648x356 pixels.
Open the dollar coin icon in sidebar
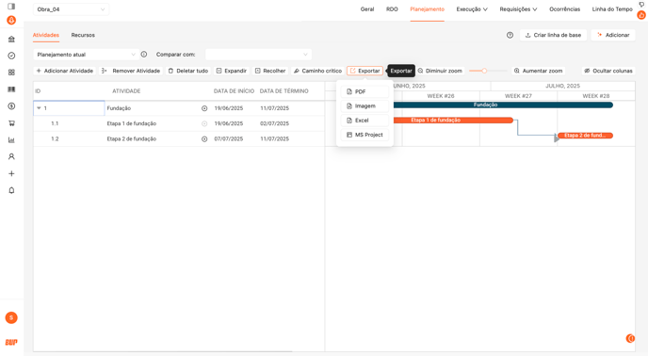(11, 106)
